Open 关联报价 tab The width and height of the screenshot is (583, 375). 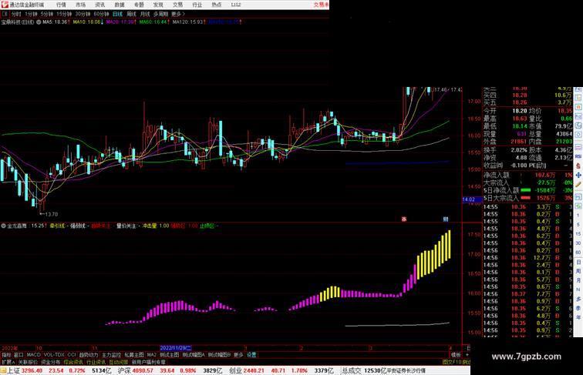tap(28, 362)
